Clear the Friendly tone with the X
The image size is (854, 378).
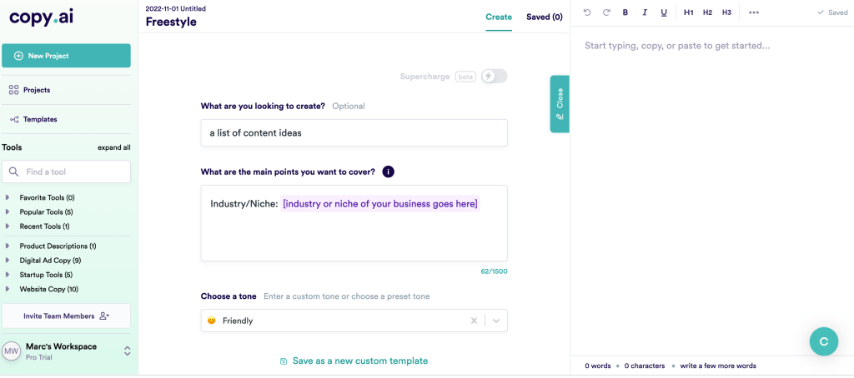(x=474, y=321)
